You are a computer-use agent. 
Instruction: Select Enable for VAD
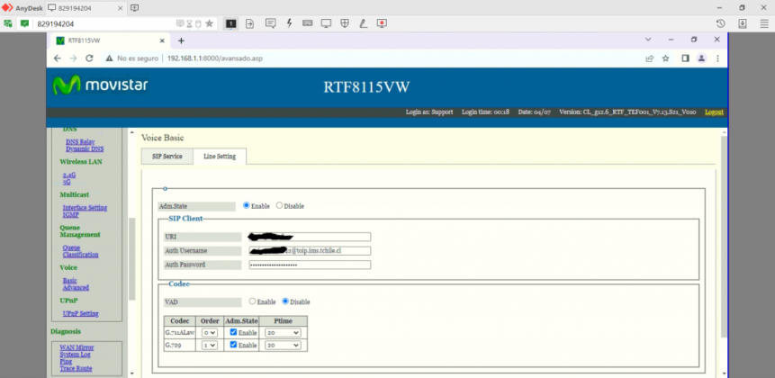(x=252, y=301)
